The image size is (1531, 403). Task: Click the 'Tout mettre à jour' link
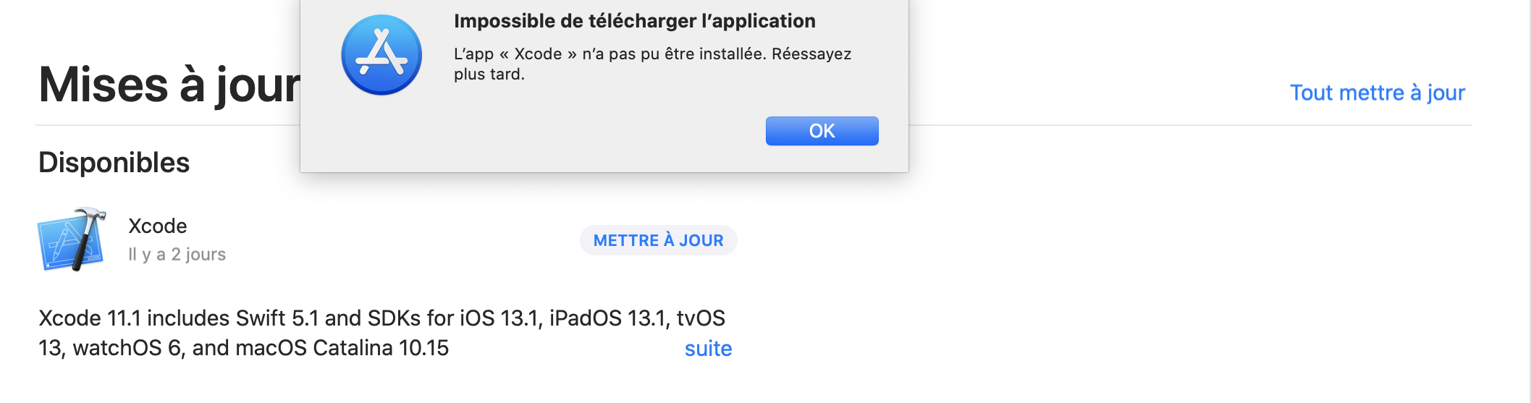(1377, 93)
